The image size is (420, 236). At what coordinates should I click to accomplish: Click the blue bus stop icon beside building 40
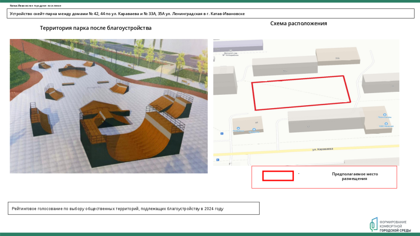221,134
